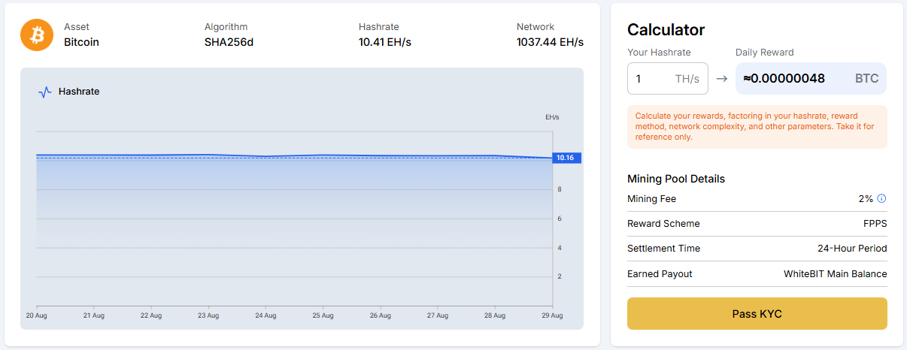This screenshot has width=907, height=350.
Task: Click the orange Bitcoin logo icon
Action: point(36,35)
